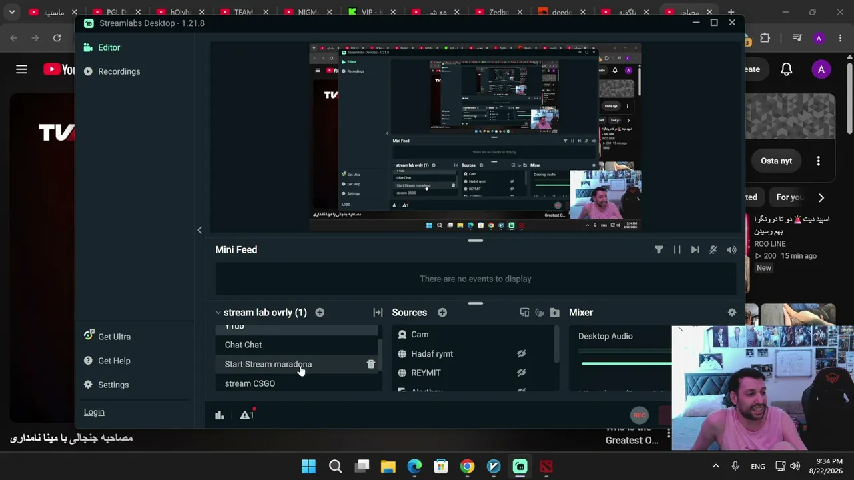Show hidden system tray icons

tap(715, 466)
